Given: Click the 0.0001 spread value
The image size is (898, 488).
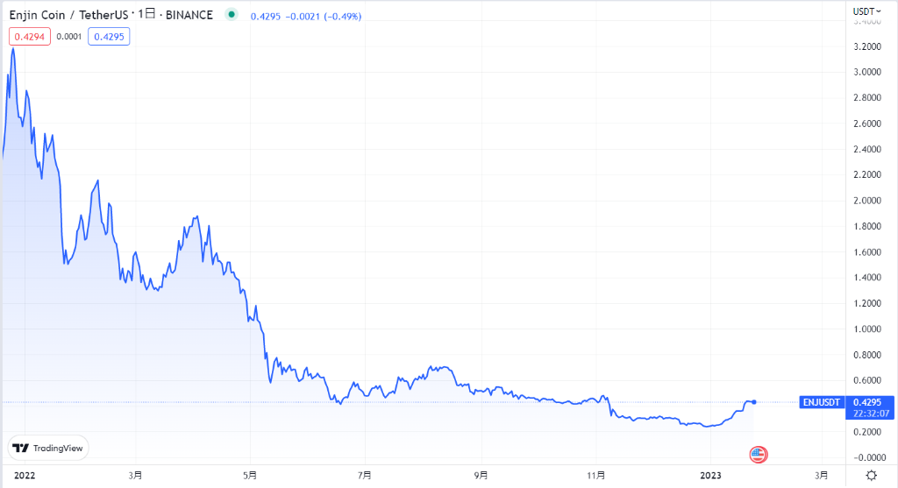Looking at the screenshot, I should click(x=69, y=37).
